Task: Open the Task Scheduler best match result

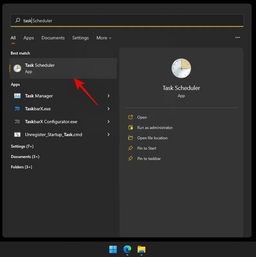Action: pyautogui.click(x=63, y=68)
